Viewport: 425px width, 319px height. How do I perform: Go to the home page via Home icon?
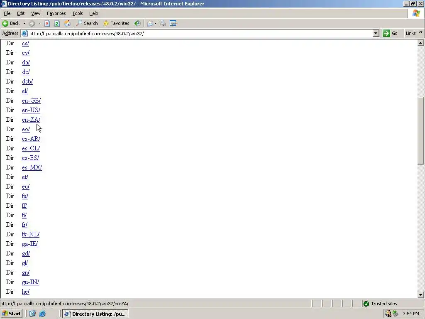pyautogui.click(x=67, y=23)
